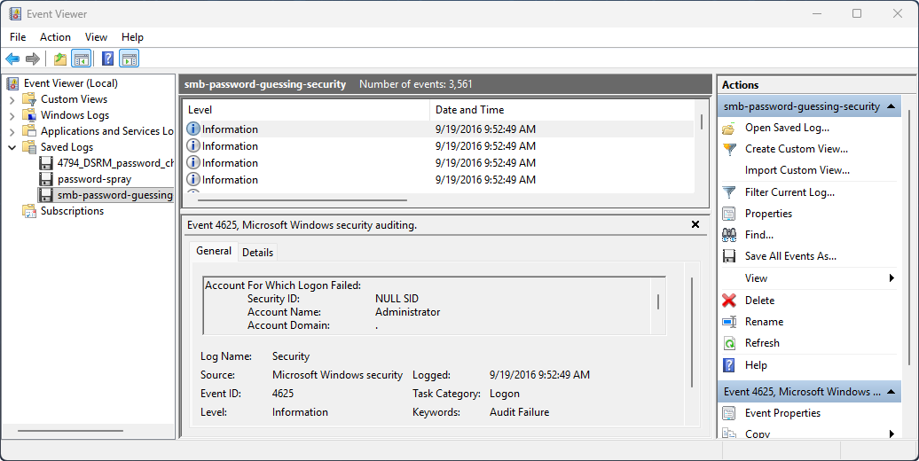Collapse the Saved Logs tree node
The image size is (919, 461).
(12, 147)
